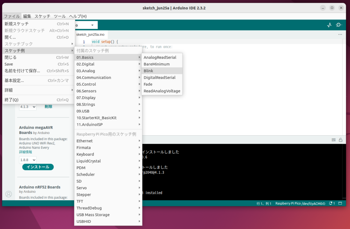
Task: Close the Arduino IDE window
Action: pyautogui.click(x=341, y=8)
